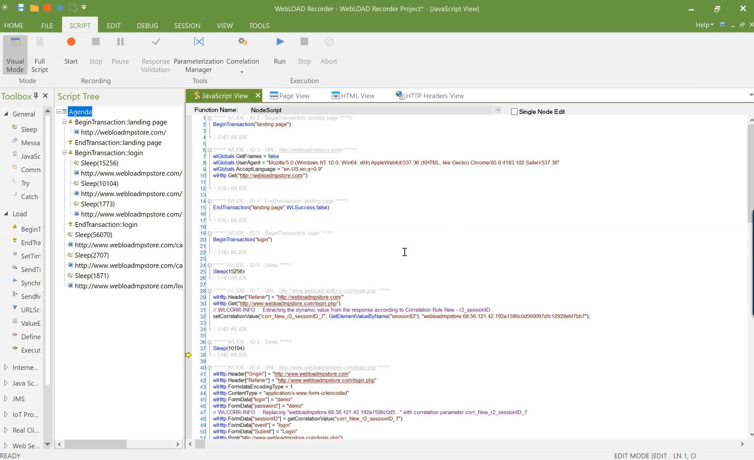Open the DEBUG ribbon tab

(148, 26)
